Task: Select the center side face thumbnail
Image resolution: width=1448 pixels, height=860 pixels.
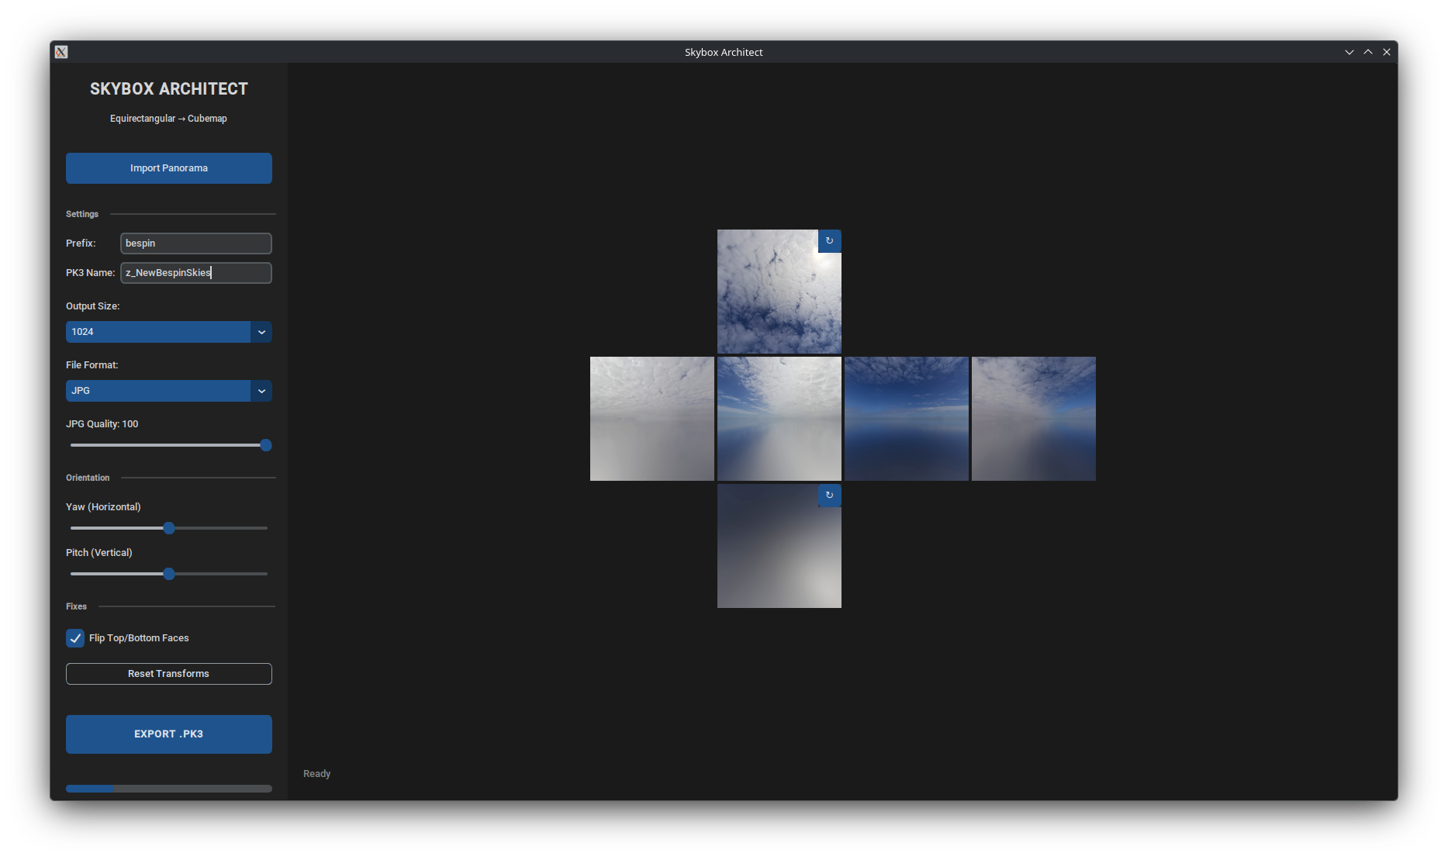Action: pyautogui.click(x=779, y=419)
